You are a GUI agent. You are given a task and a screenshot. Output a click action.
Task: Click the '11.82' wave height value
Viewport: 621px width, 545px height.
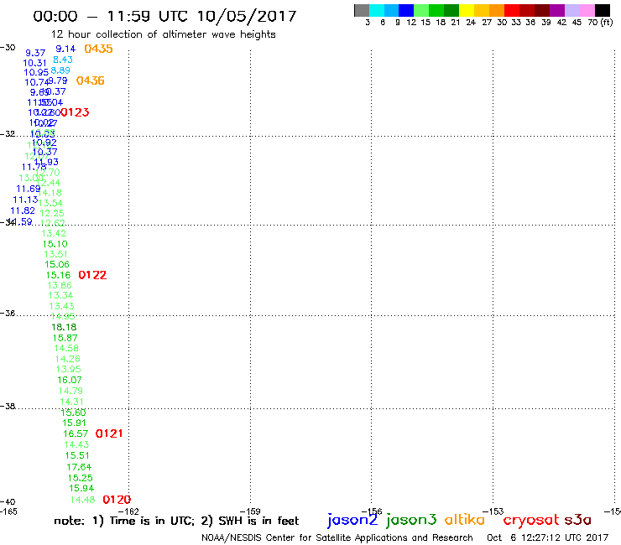[x=23, y=210]
